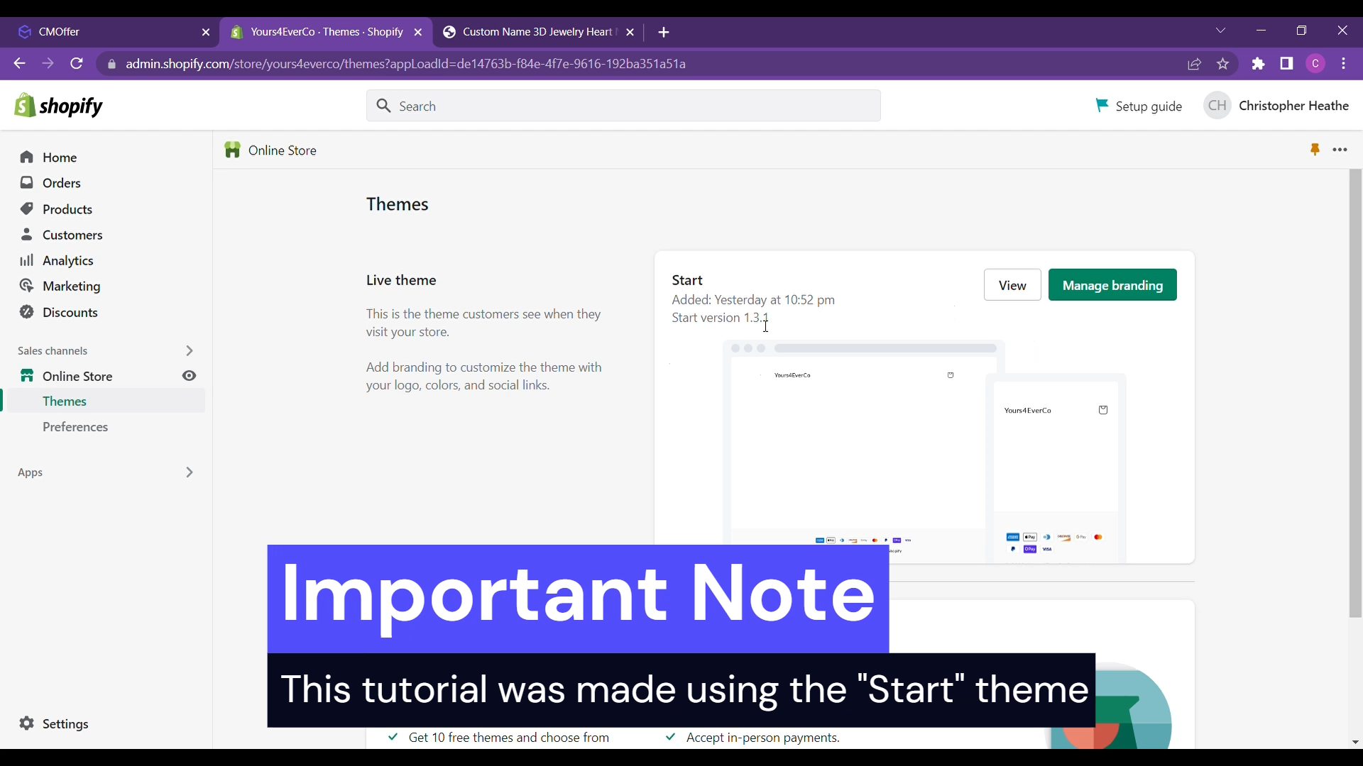Open a new browser tab
This screenshot has height=766, width=1363.
pyautogui.click(x=664, y=32)
